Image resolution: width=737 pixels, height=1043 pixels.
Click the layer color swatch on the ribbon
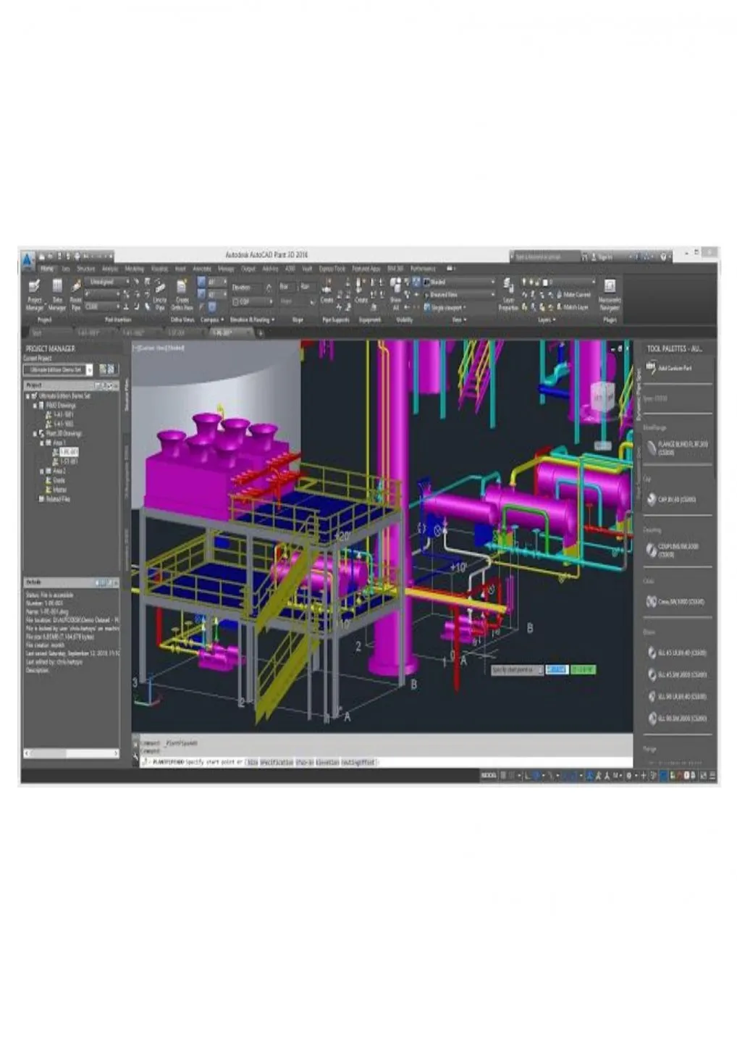545,282
